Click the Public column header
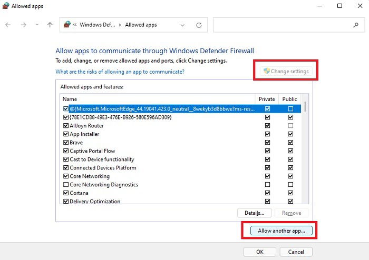The image size is (369, 260). tap(290, 99)
